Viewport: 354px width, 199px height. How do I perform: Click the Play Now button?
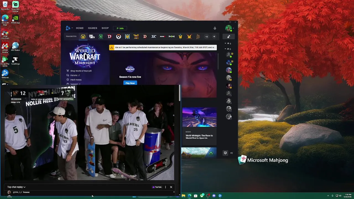point(130,83)
